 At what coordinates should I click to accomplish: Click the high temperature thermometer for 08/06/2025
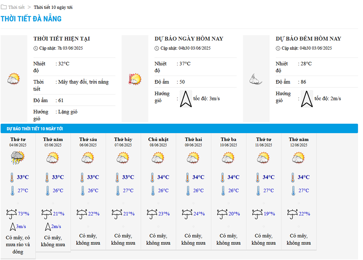(152, 178)
